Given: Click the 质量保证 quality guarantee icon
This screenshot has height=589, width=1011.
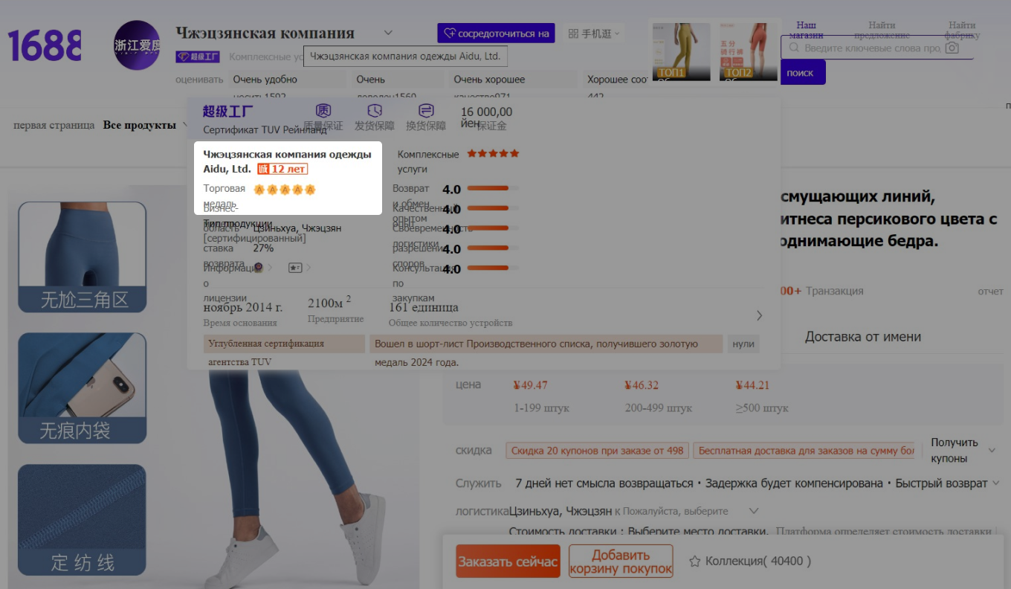Looking at the screenshot, I should (323, 110).
